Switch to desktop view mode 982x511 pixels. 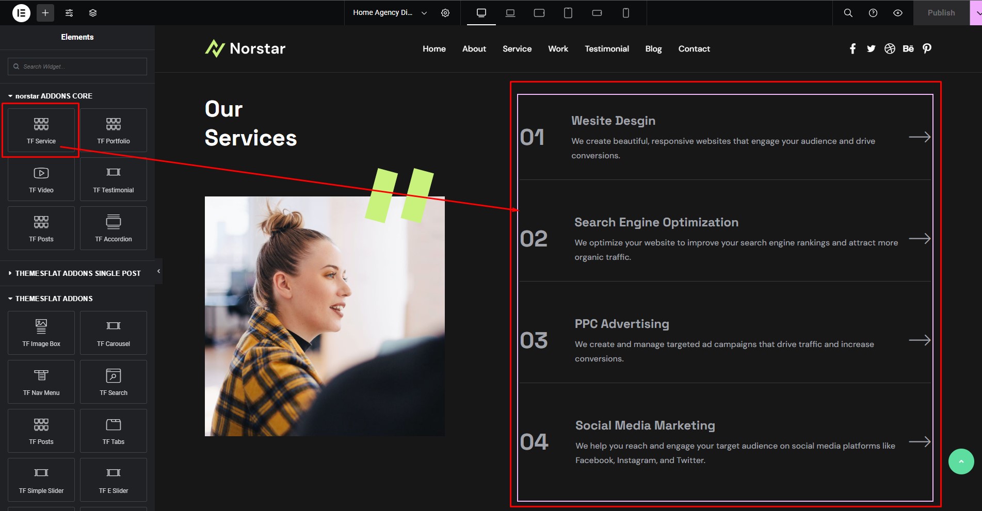point(481,13)
